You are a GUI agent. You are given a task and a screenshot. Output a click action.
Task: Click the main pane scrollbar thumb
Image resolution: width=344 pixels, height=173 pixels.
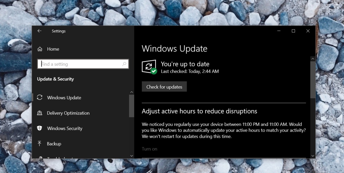[313, 80]
